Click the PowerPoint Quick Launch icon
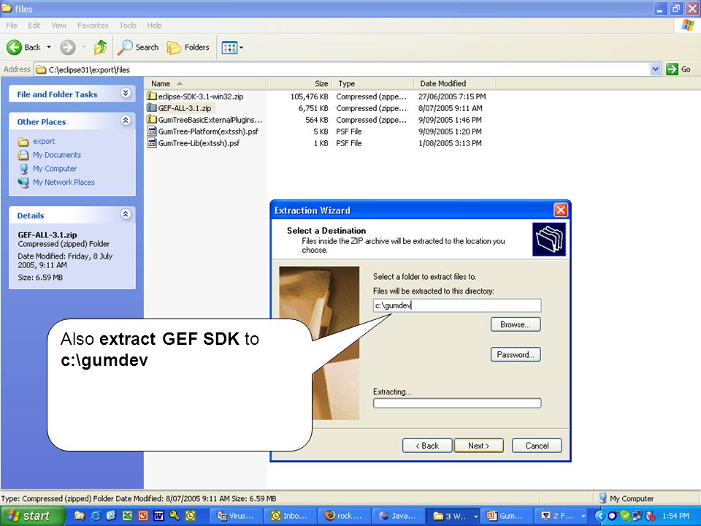Screen dimensions: 701x526 click(x=143, y=516)
